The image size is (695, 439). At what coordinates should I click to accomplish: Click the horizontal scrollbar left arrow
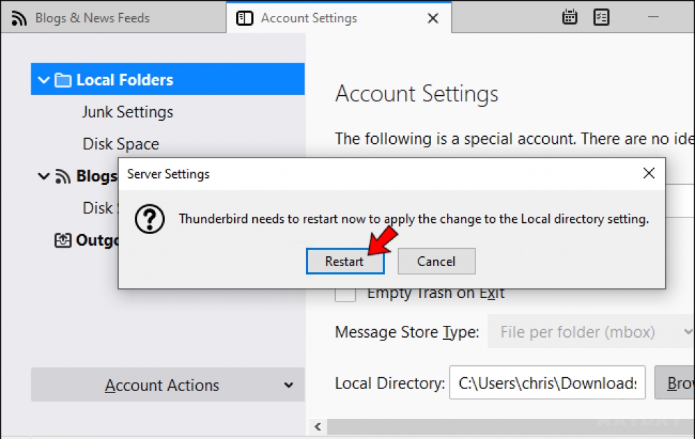[318, 426]
